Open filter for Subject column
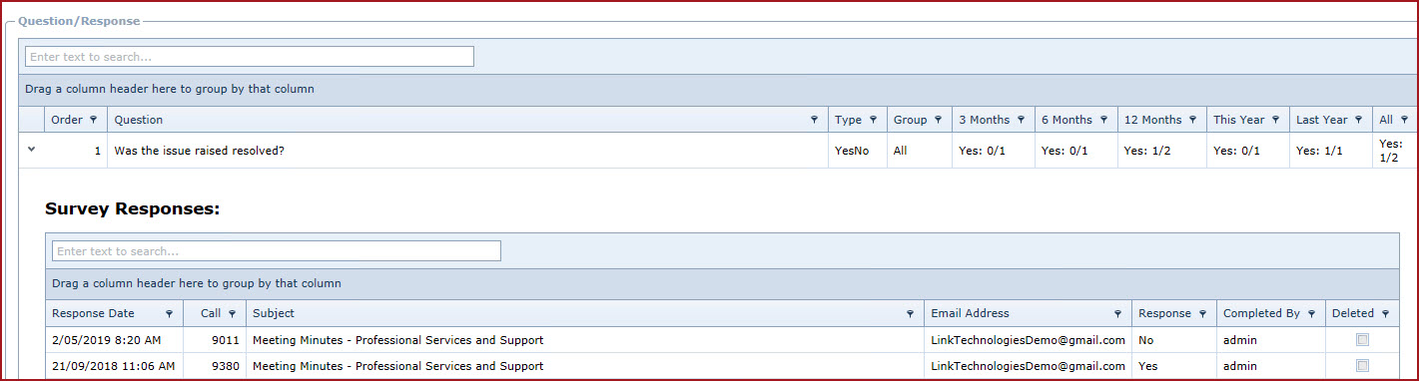Screen dimensions: 1419x381 point(910,313)
